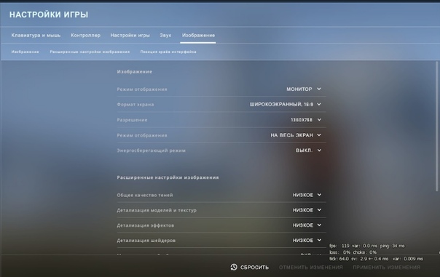The width and height of the screenshot is (440, 277).
Task: Click ОТМЕНИТЬ ИЗМЕНЕНИЯ button
Action: click(x=310, y=268)
